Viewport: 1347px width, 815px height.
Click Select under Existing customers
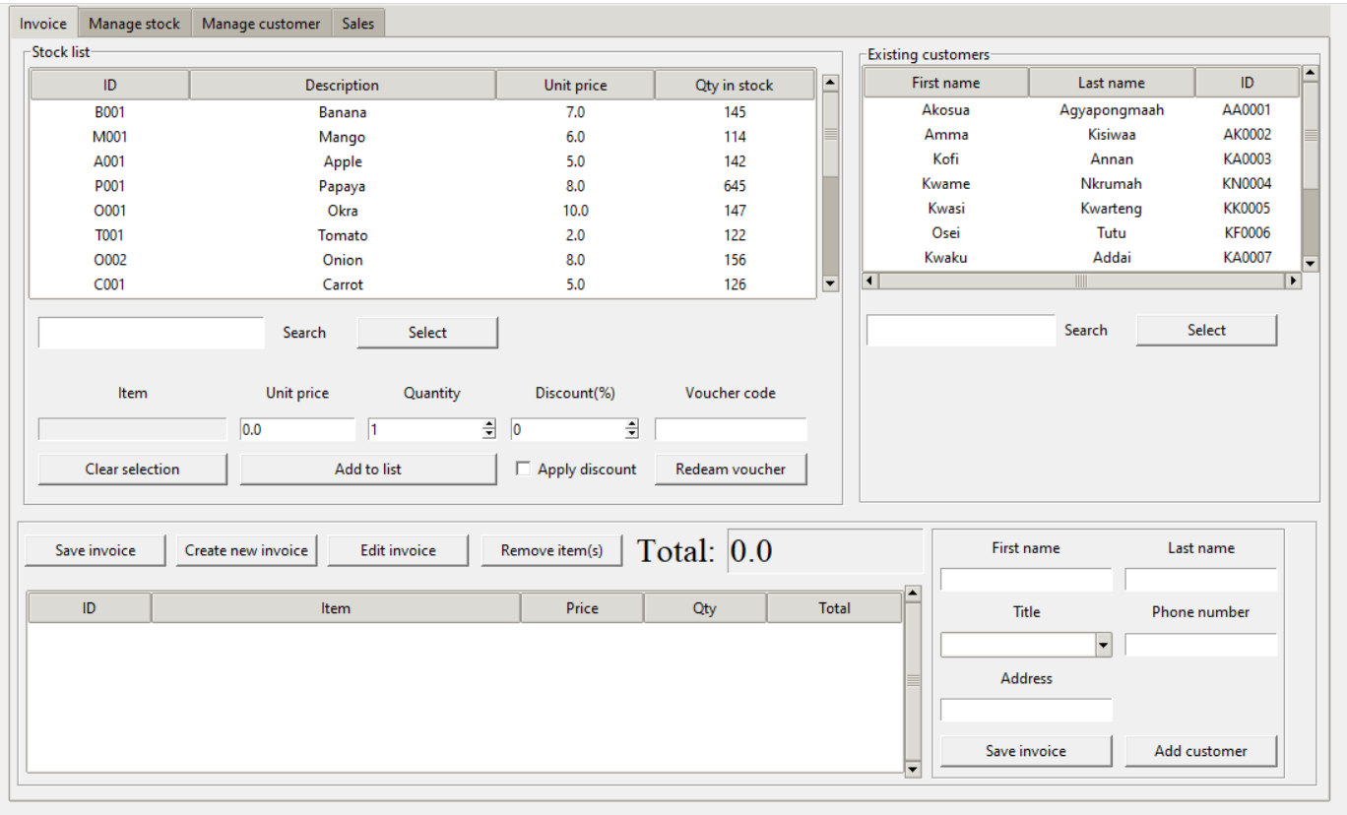[x=1205, y=330]
